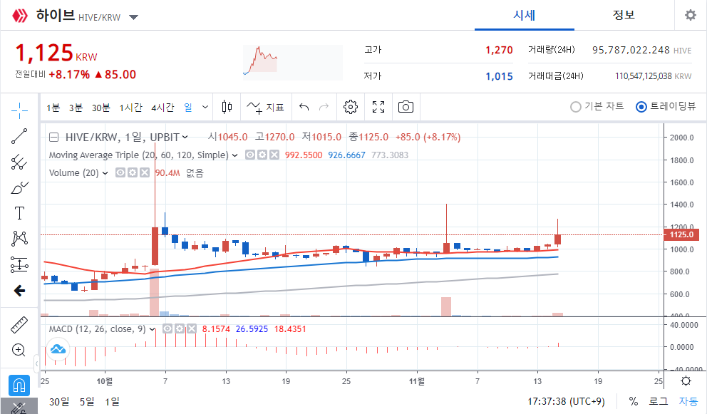Open the top-right settings gear
The image size is (707, 414).
click(691, 15)
